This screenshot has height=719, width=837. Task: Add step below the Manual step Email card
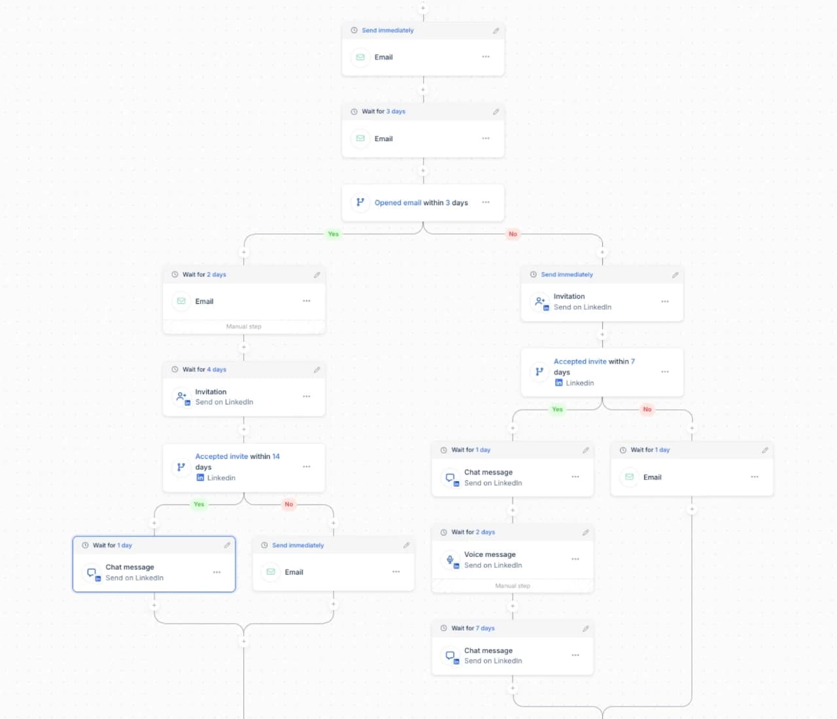tap(244, 347)
